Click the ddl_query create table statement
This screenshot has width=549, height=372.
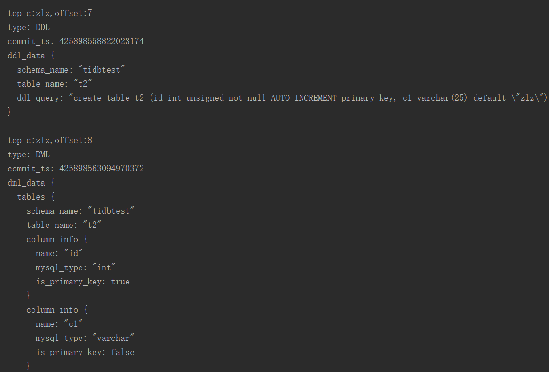(x=282, y=98)
